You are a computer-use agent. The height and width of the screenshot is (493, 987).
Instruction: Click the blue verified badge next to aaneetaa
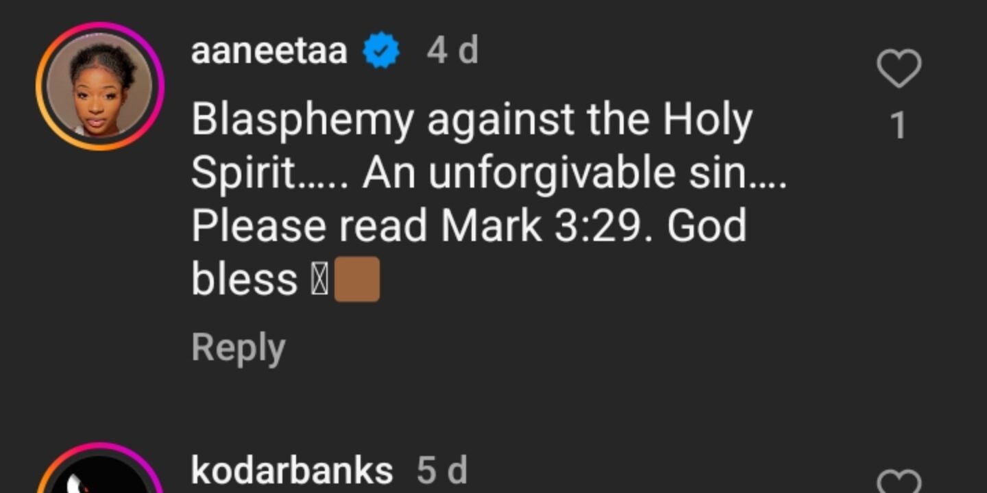pos(381,52)
